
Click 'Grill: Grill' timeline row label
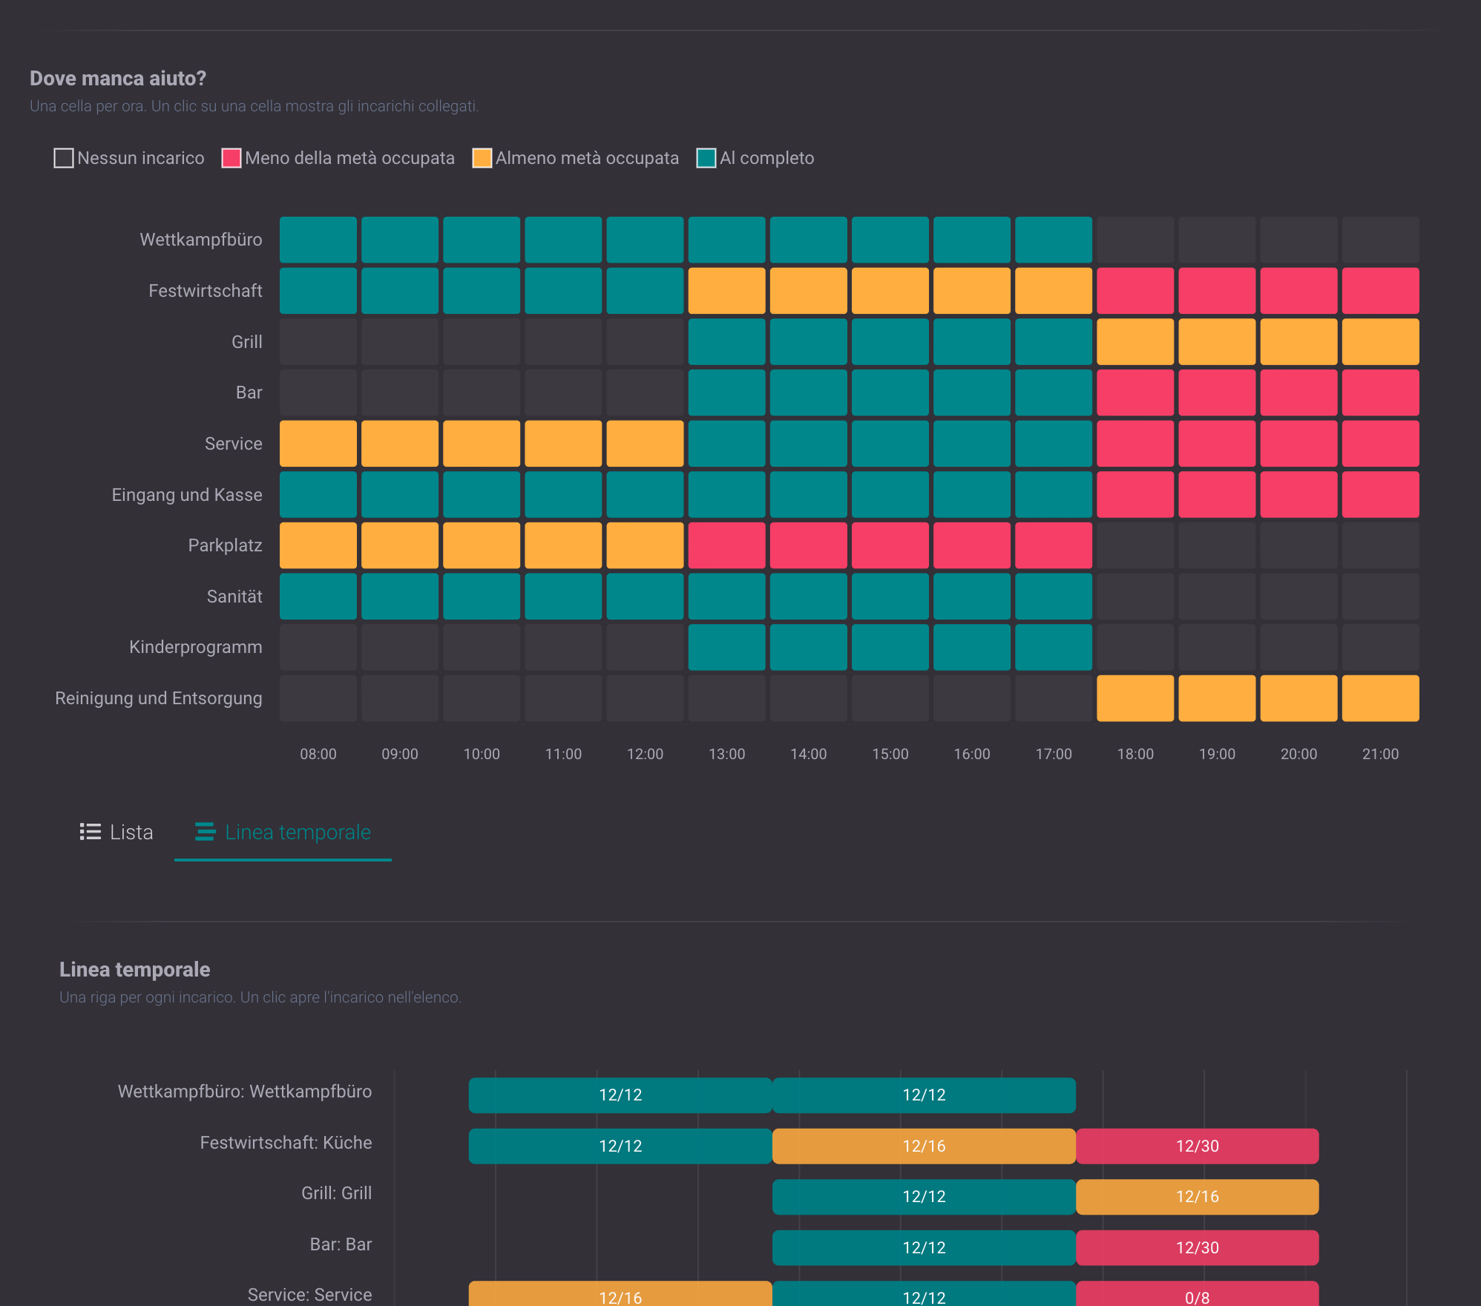click(337, 1193)
